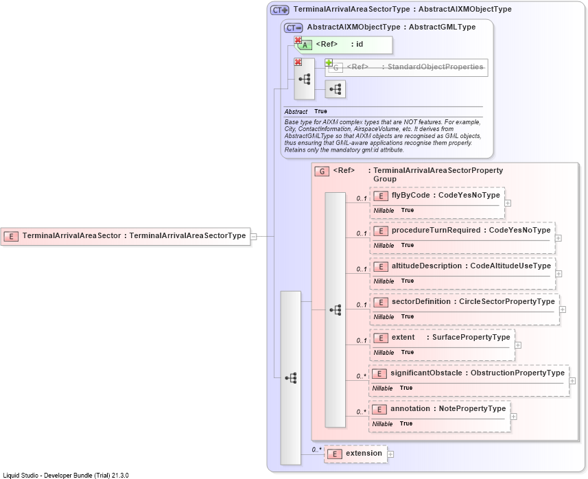
Task: Click the E icon of flyByCode
Action: [381, 196]
